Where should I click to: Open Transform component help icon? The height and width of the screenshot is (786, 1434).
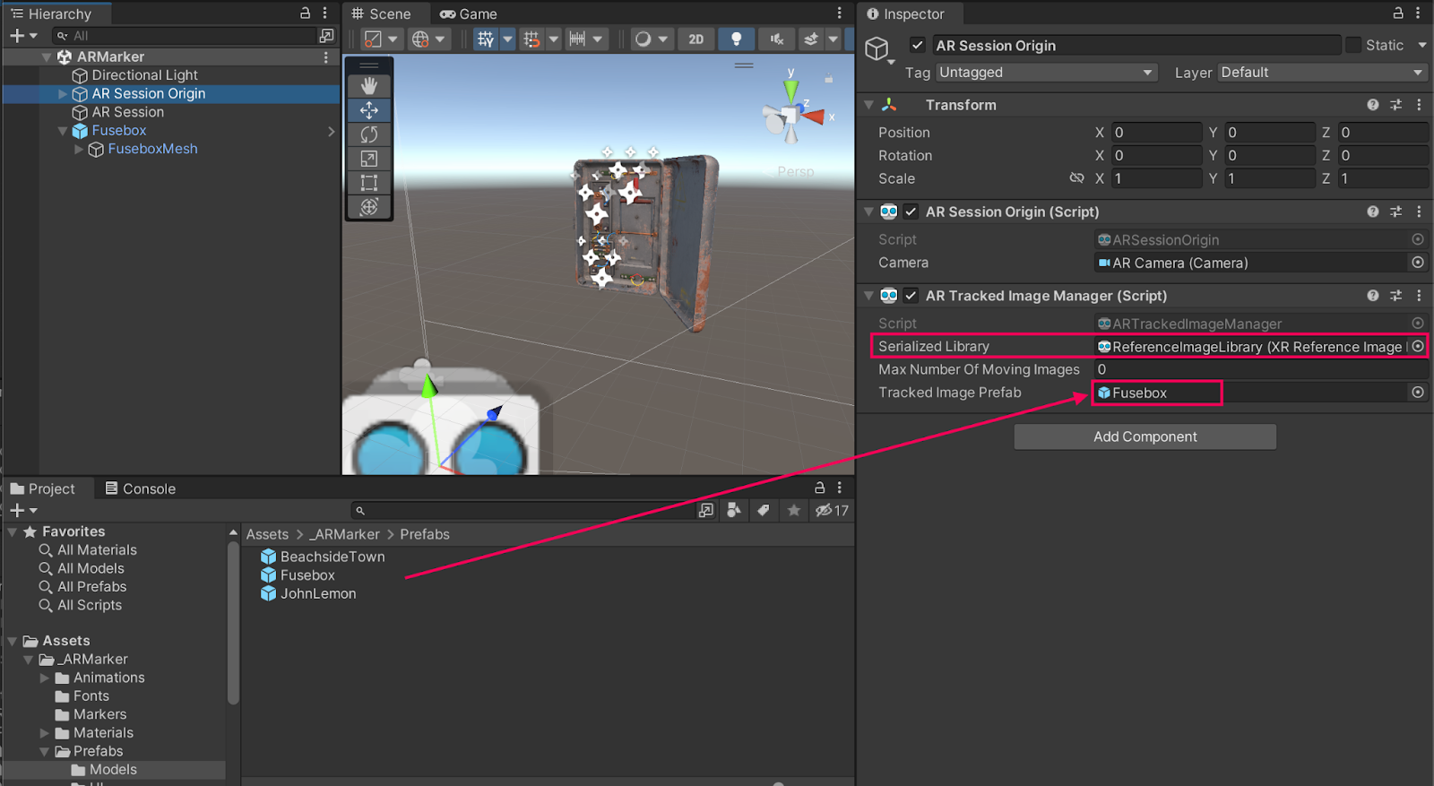tap(1372, 105)
